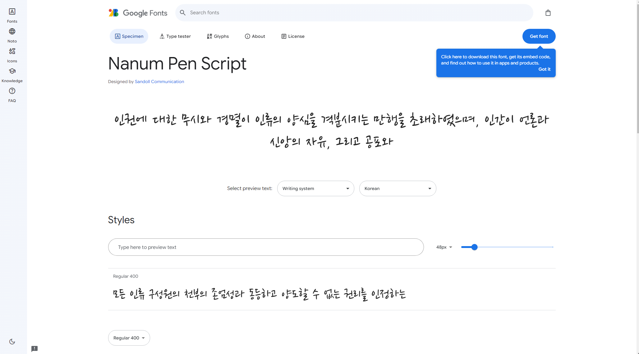Viewport: 639px width, 354px height.
Task: Open the Korean language dropdown
Action: [398, 188]
